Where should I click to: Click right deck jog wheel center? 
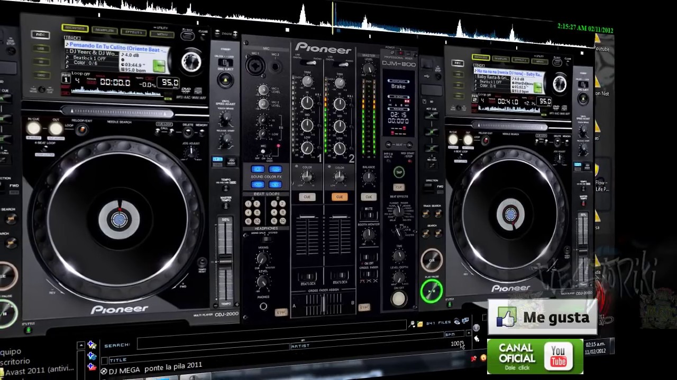point(510,214)
